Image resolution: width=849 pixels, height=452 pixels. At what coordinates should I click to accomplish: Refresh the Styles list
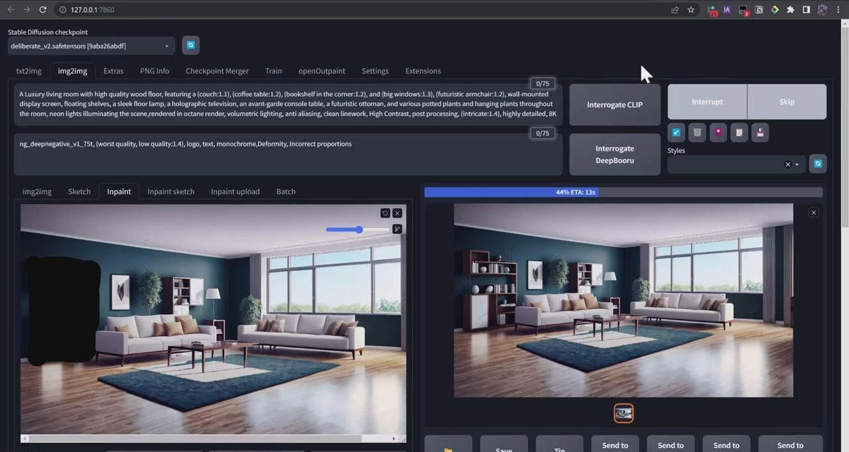pyautogui.click(x=818, y=164)
